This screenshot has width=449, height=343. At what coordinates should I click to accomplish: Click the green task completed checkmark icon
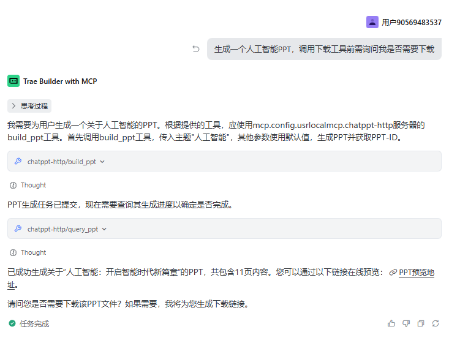click(x=12, y=323)
